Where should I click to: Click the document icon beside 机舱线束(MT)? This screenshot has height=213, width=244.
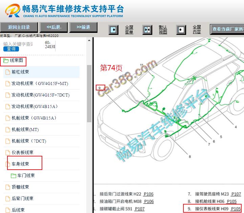coord(8,130)
